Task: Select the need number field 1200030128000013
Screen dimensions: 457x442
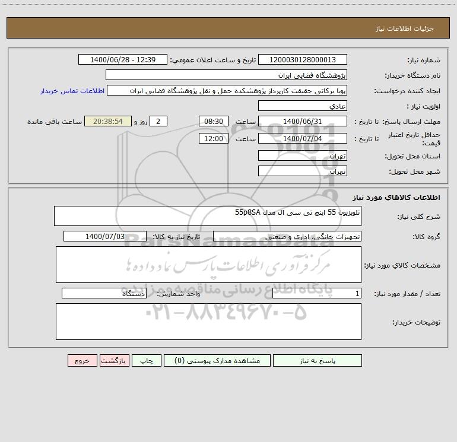Action: [303, 60]
